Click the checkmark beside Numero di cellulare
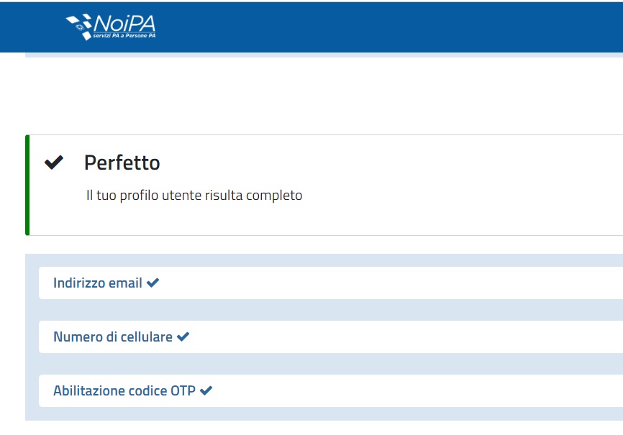This screenshot has height=435, width=623. (x=183, y=336)
